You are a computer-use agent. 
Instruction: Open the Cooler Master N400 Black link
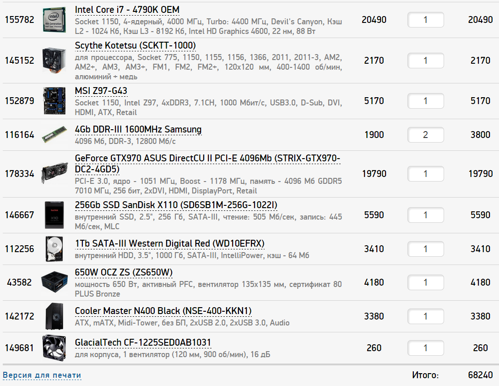(x=163, y=311)
